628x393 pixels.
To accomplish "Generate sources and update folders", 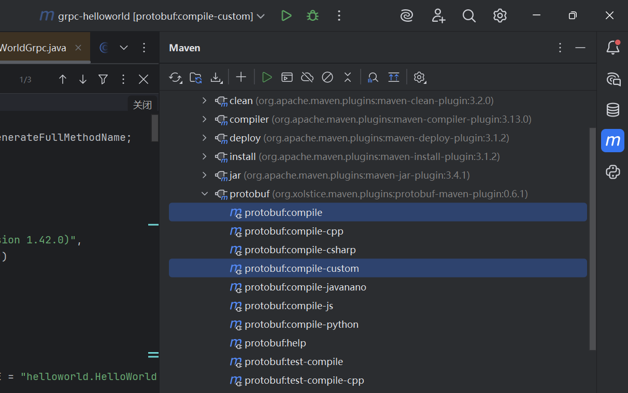I will [196, 77].
